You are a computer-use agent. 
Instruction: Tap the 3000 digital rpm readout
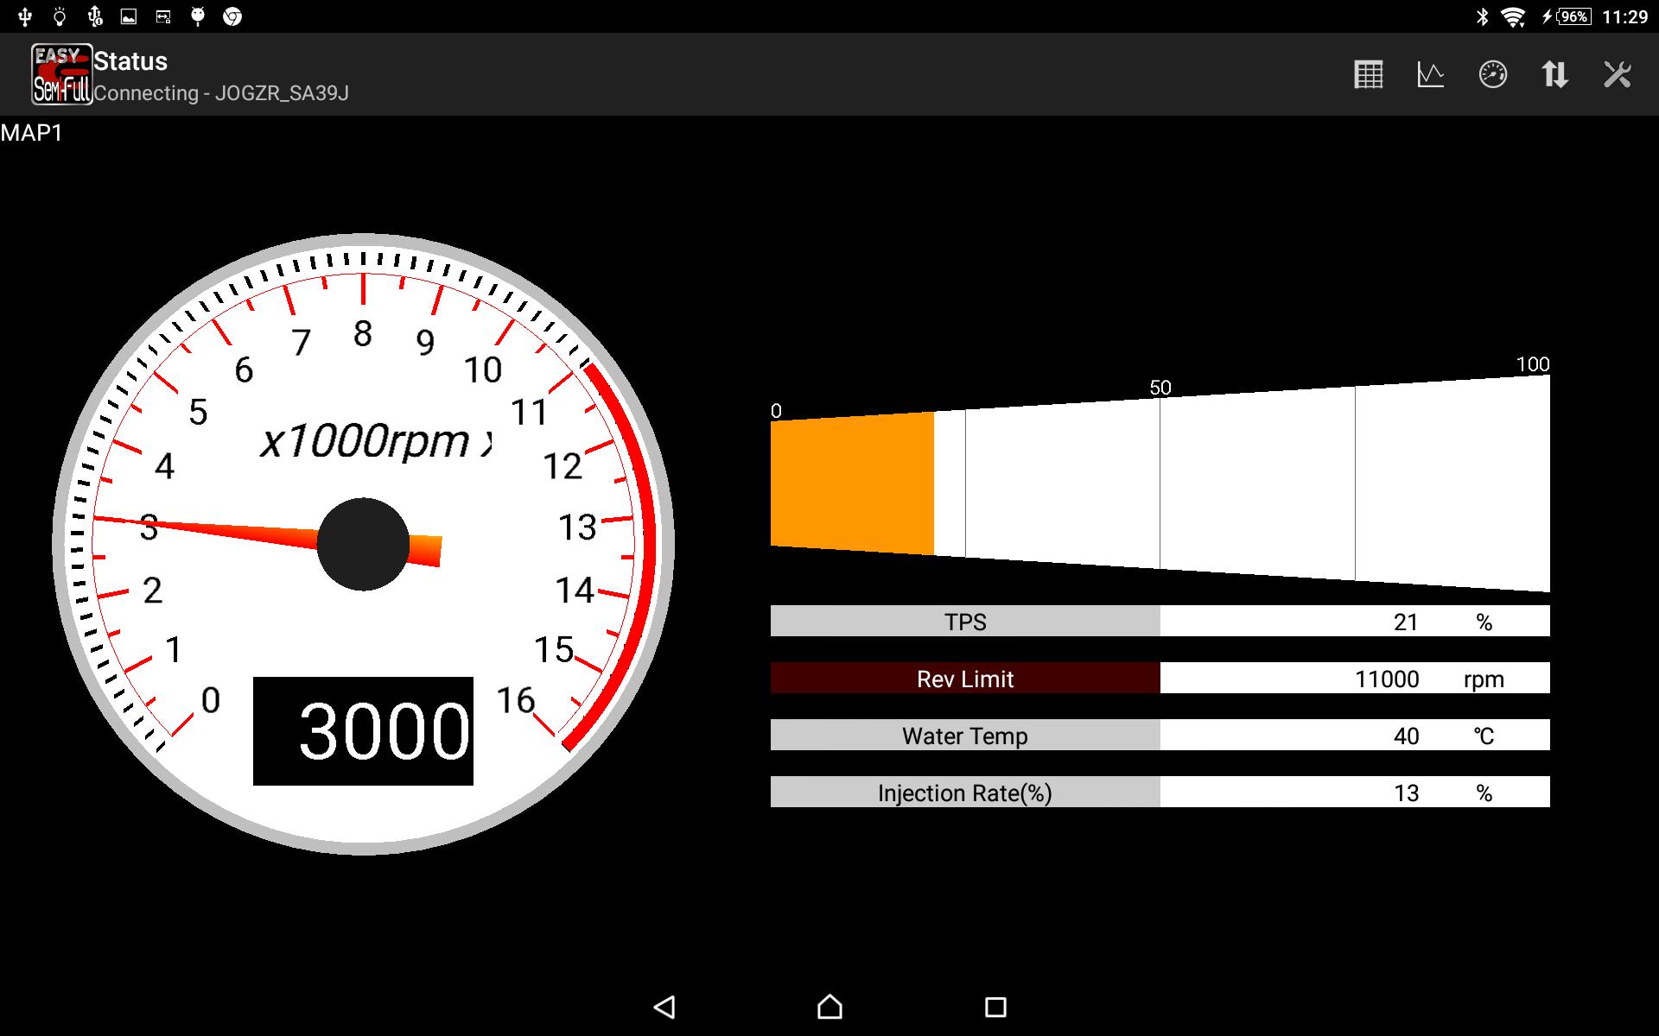pos(363,731)
